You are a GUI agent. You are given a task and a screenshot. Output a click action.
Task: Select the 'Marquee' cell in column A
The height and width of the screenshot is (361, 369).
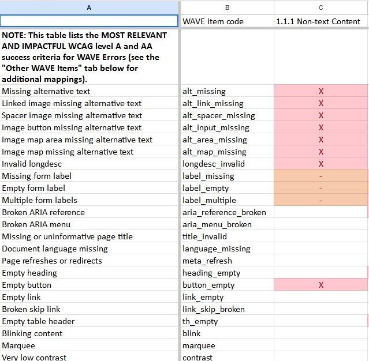pyautogui.click(x=89, y=345)
